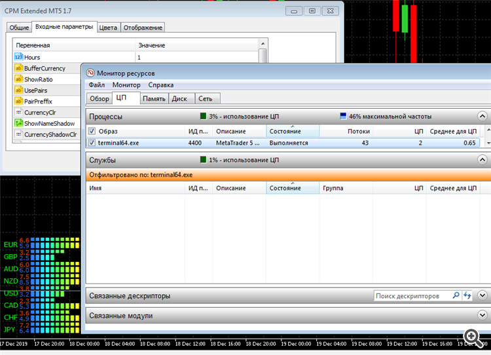491x355 pixels.
Task: Select the Входные параметры tab
Action: coord(64,27)
